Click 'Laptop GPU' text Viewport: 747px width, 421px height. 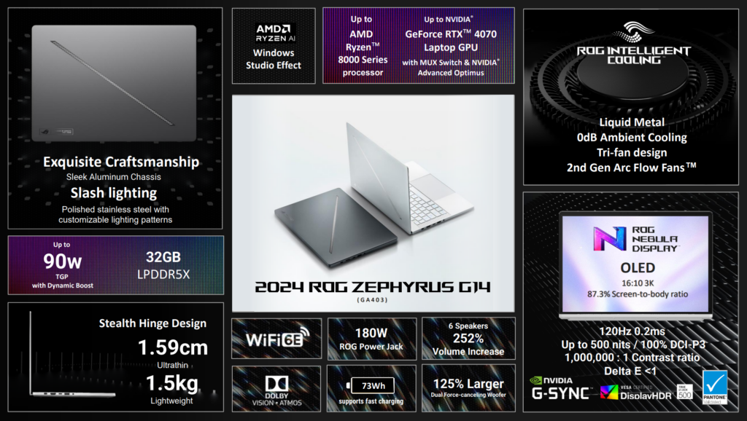pyautogui.click(x=451, y=47)
